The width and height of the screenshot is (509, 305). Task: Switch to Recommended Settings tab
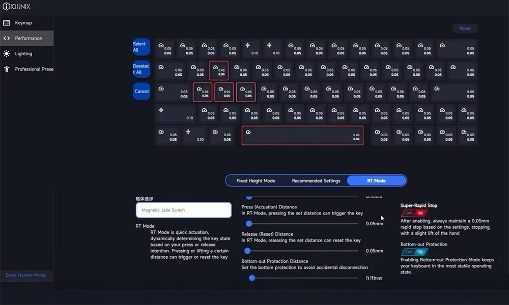coord(316,180)
